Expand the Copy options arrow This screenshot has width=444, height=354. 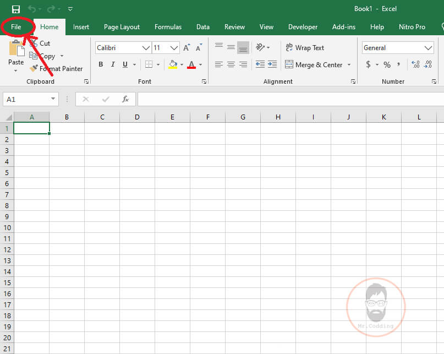[62, 56]
